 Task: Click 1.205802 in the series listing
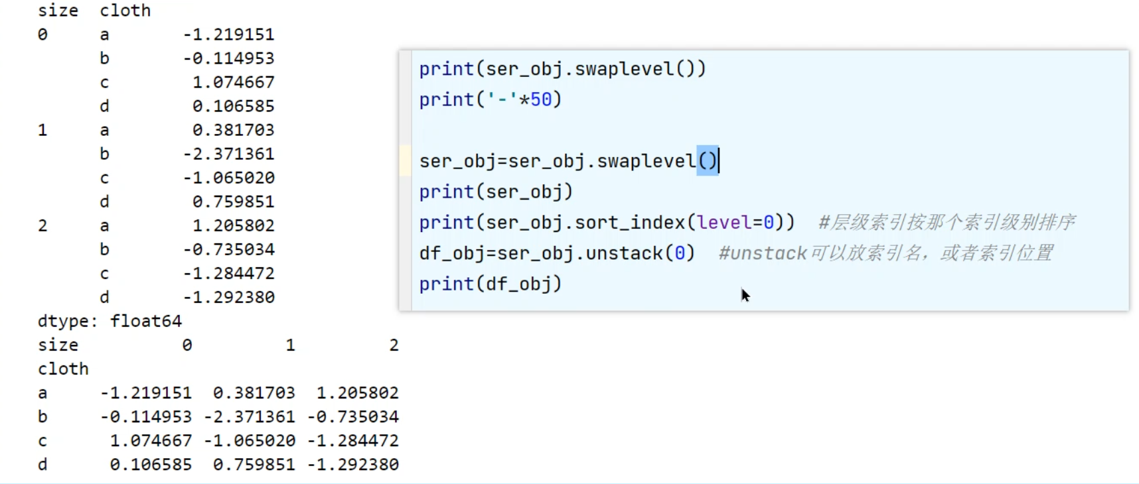[x=233, y=225]
